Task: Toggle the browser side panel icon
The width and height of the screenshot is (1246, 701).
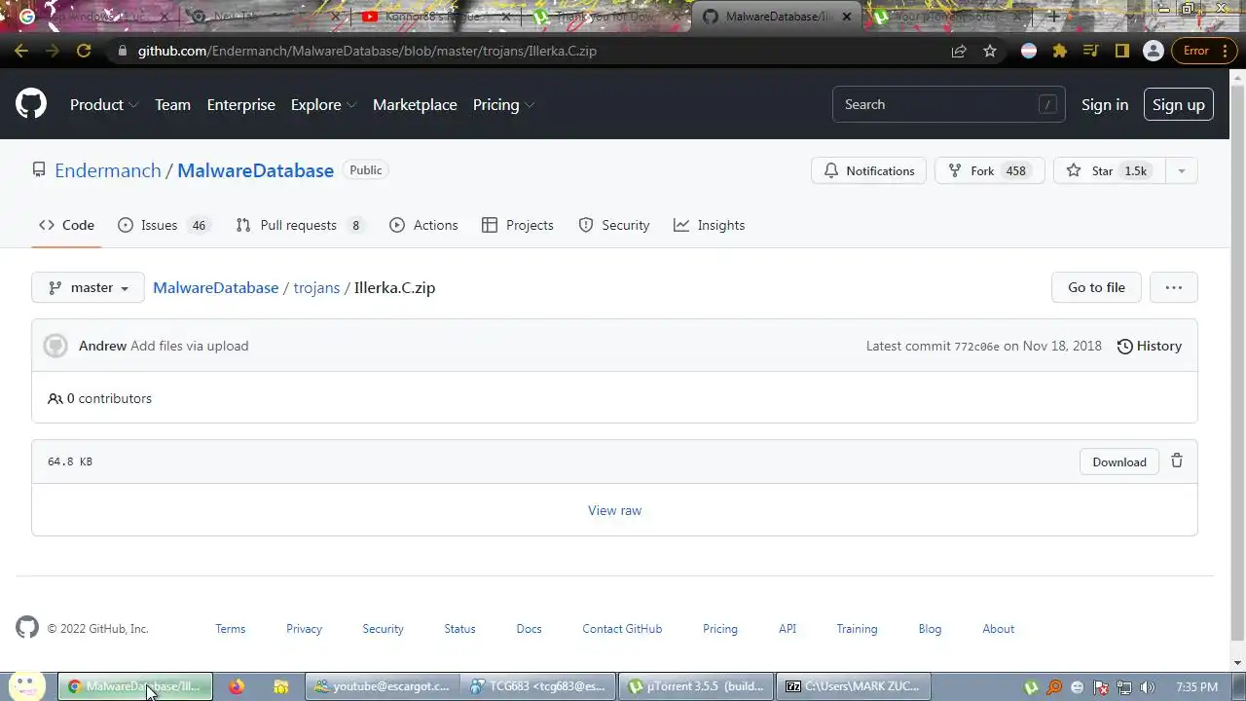Action: [x=1122, y=51]
